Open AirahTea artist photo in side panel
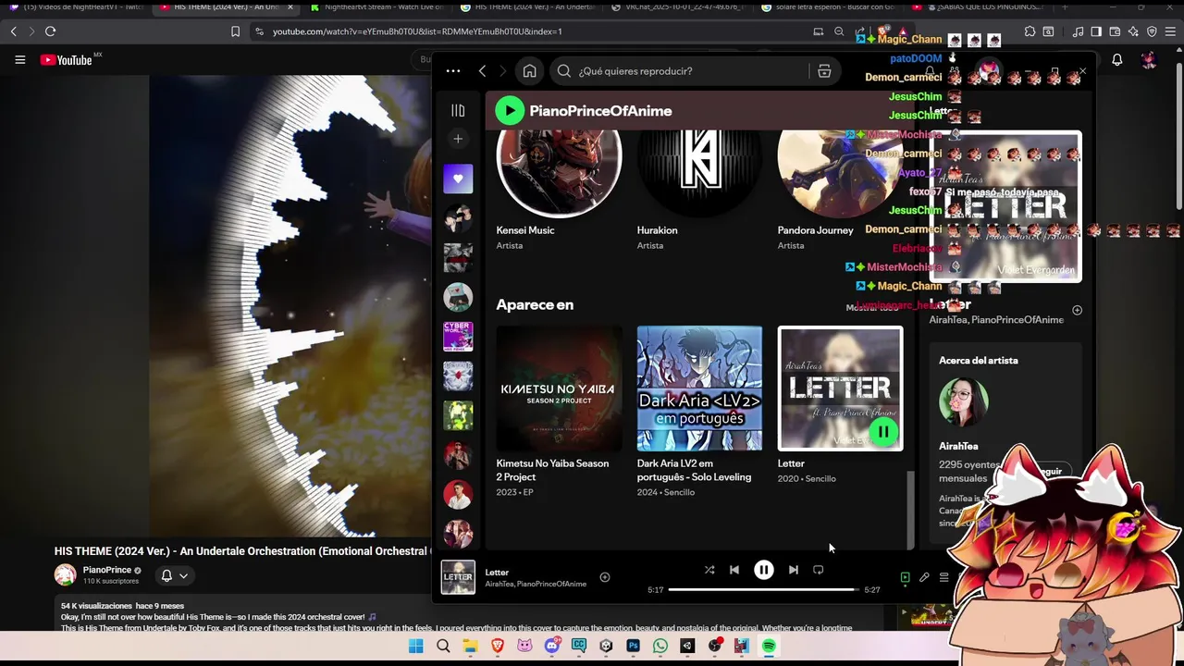Image resolution: width=1184 pixels, height=666 pixels. pos(964,402)
